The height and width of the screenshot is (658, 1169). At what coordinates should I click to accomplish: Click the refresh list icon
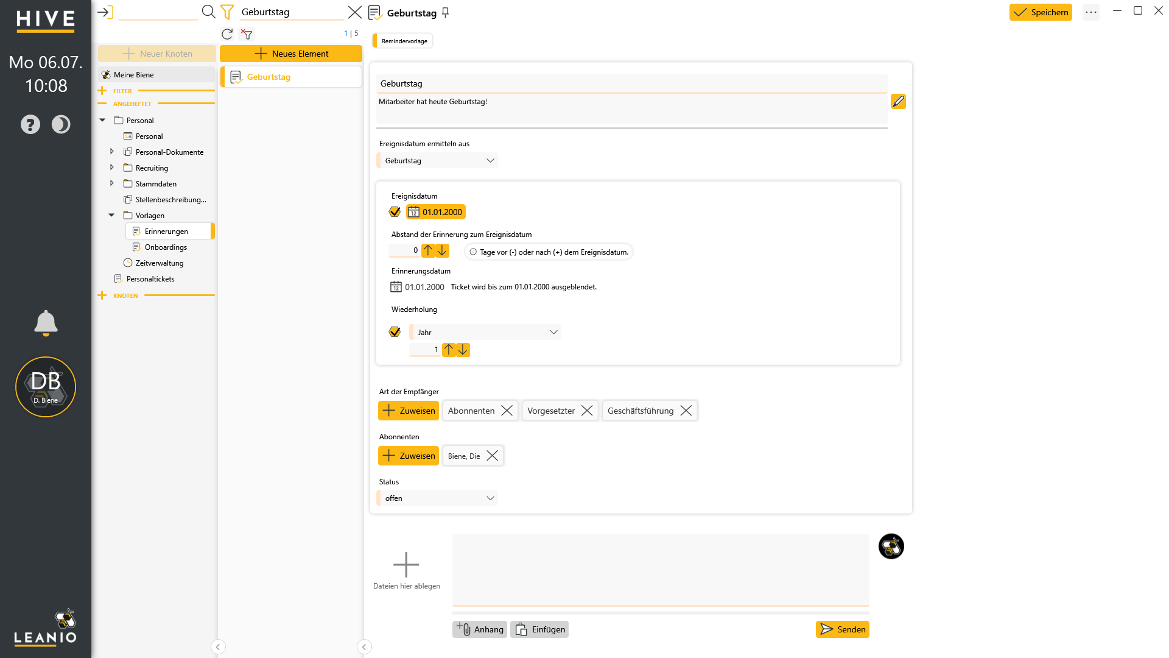[227, 34]
